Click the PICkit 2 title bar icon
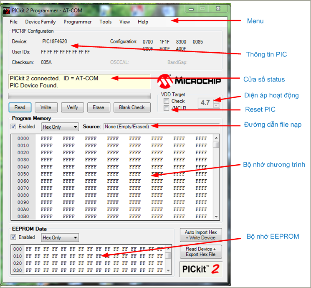This screenshot has width=311, height=288. pyautogui.click(x=6, y=9)
